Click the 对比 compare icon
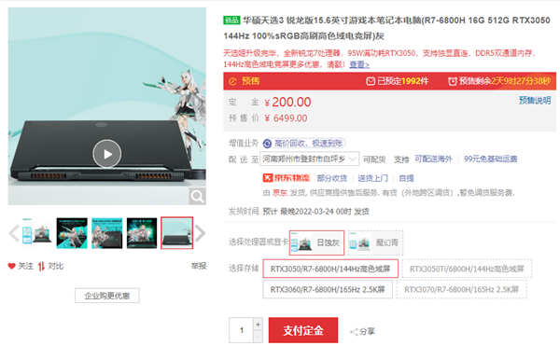Screen dimensions: 560x346 point(41,266)
